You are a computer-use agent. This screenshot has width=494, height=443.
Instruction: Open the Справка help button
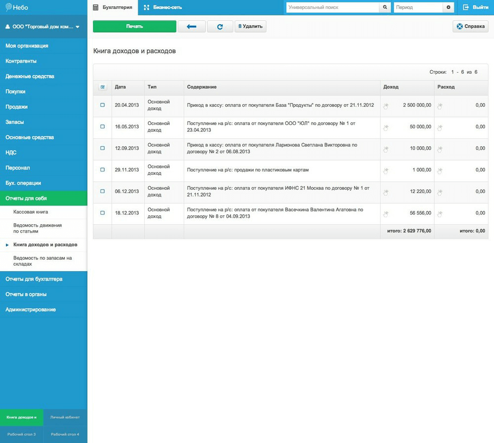tap(470, 27)
